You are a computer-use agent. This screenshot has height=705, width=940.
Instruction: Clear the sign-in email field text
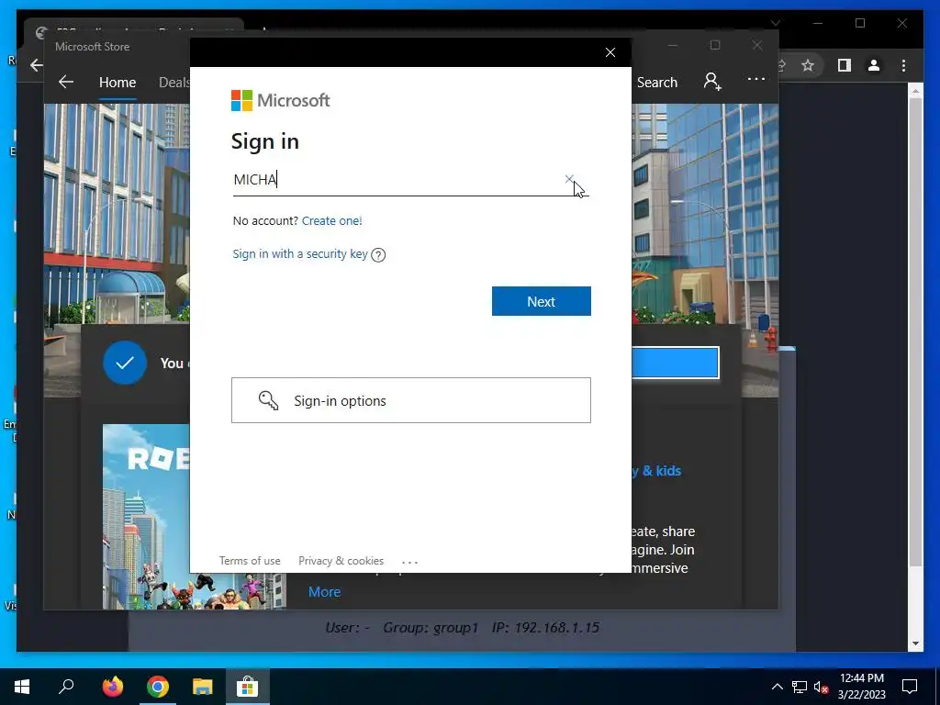[569, 179]
